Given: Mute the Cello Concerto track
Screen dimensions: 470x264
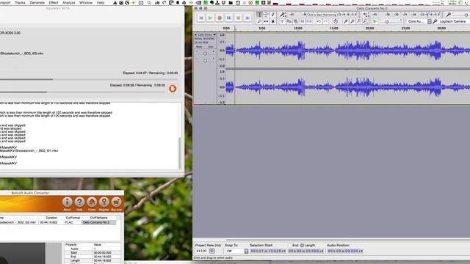Looking at the screenshot, I should (199, 47).
